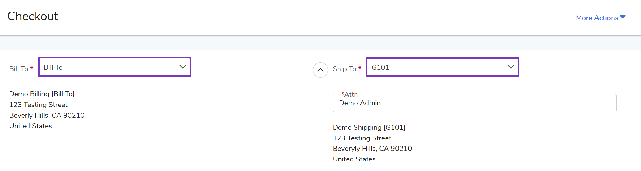Click the Demo Shipping [G101] text

tap(369, 127)
